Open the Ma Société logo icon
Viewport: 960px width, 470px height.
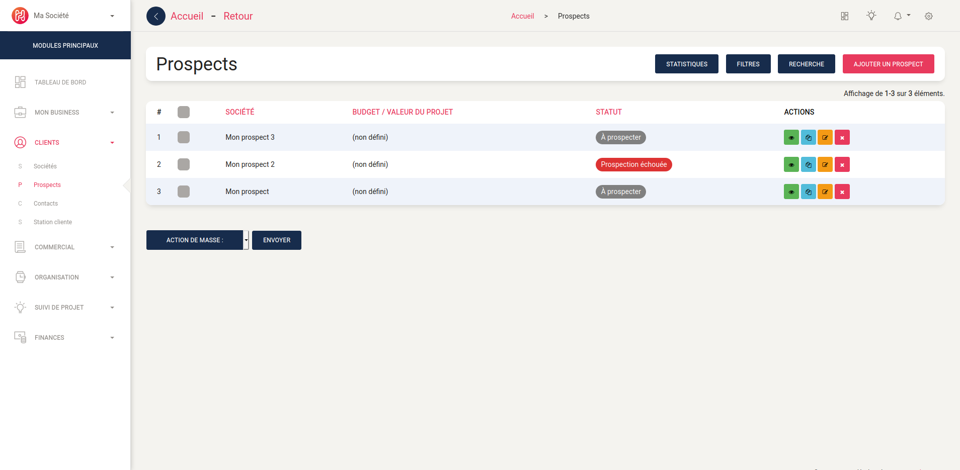click(19, 15)
